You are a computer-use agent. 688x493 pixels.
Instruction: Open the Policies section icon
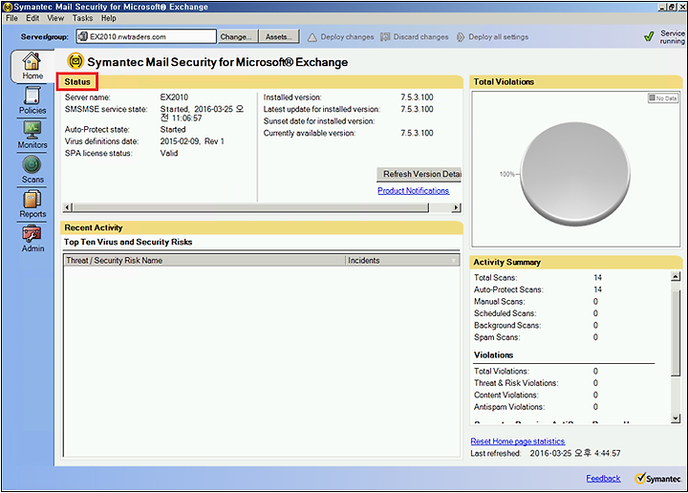(x=32, y=96)
